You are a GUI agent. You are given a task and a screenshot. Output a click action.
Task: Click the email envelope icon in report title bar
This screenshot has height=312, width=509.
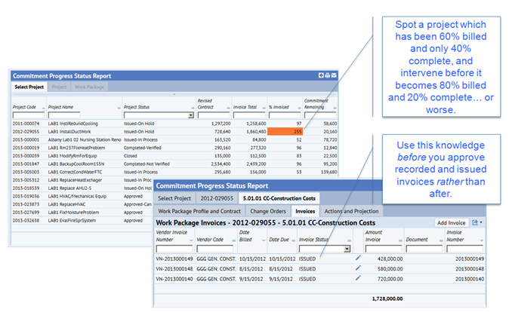334,75
